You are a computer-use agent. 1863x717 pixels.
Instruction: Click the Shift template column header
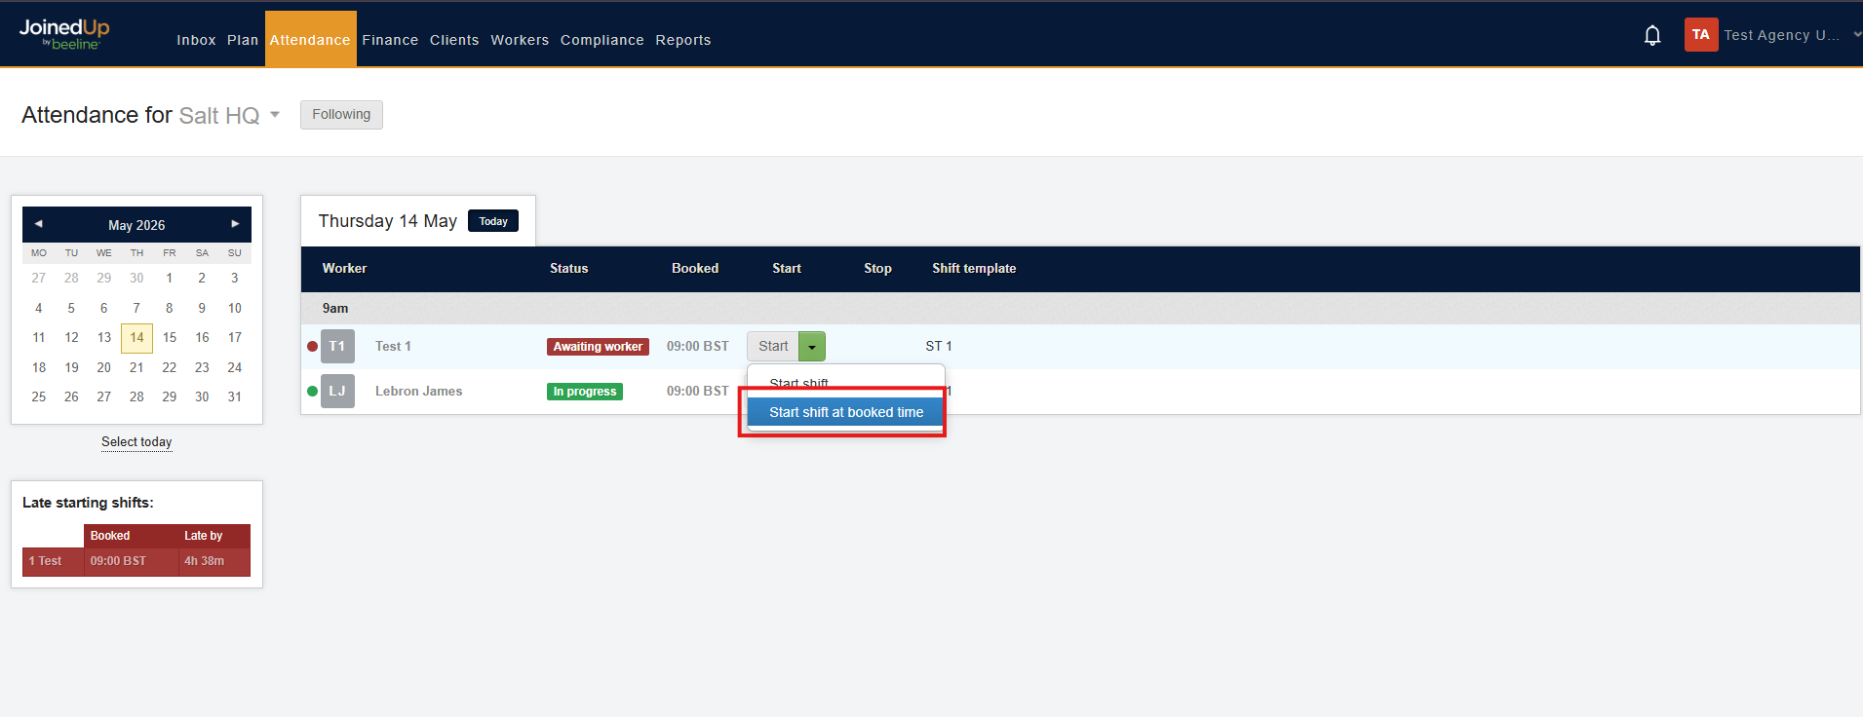click(974, 268)
